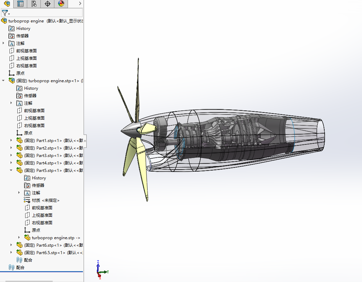Screen dimensions: 362x282
Task: Select the inner 配合 mates folder
Action: (24, 260)
